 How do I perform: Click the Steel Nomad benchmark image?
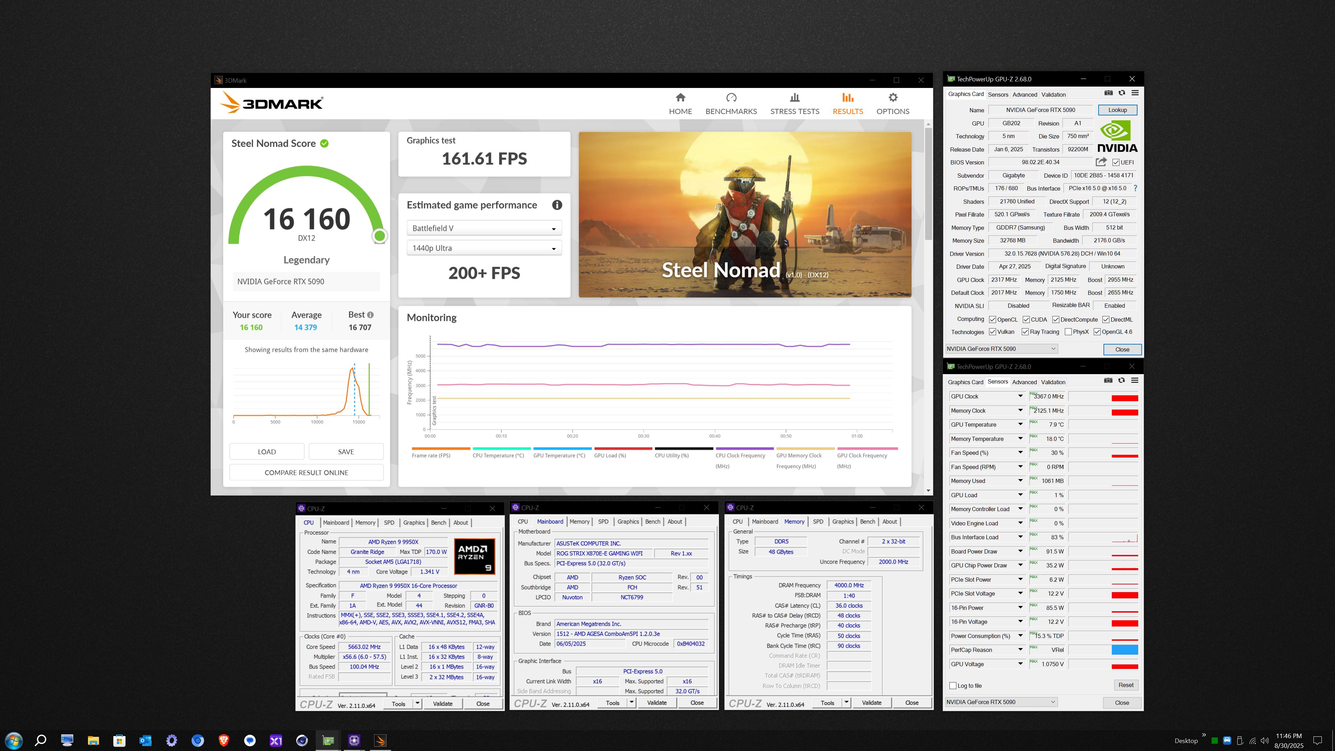tap(745, 215)
